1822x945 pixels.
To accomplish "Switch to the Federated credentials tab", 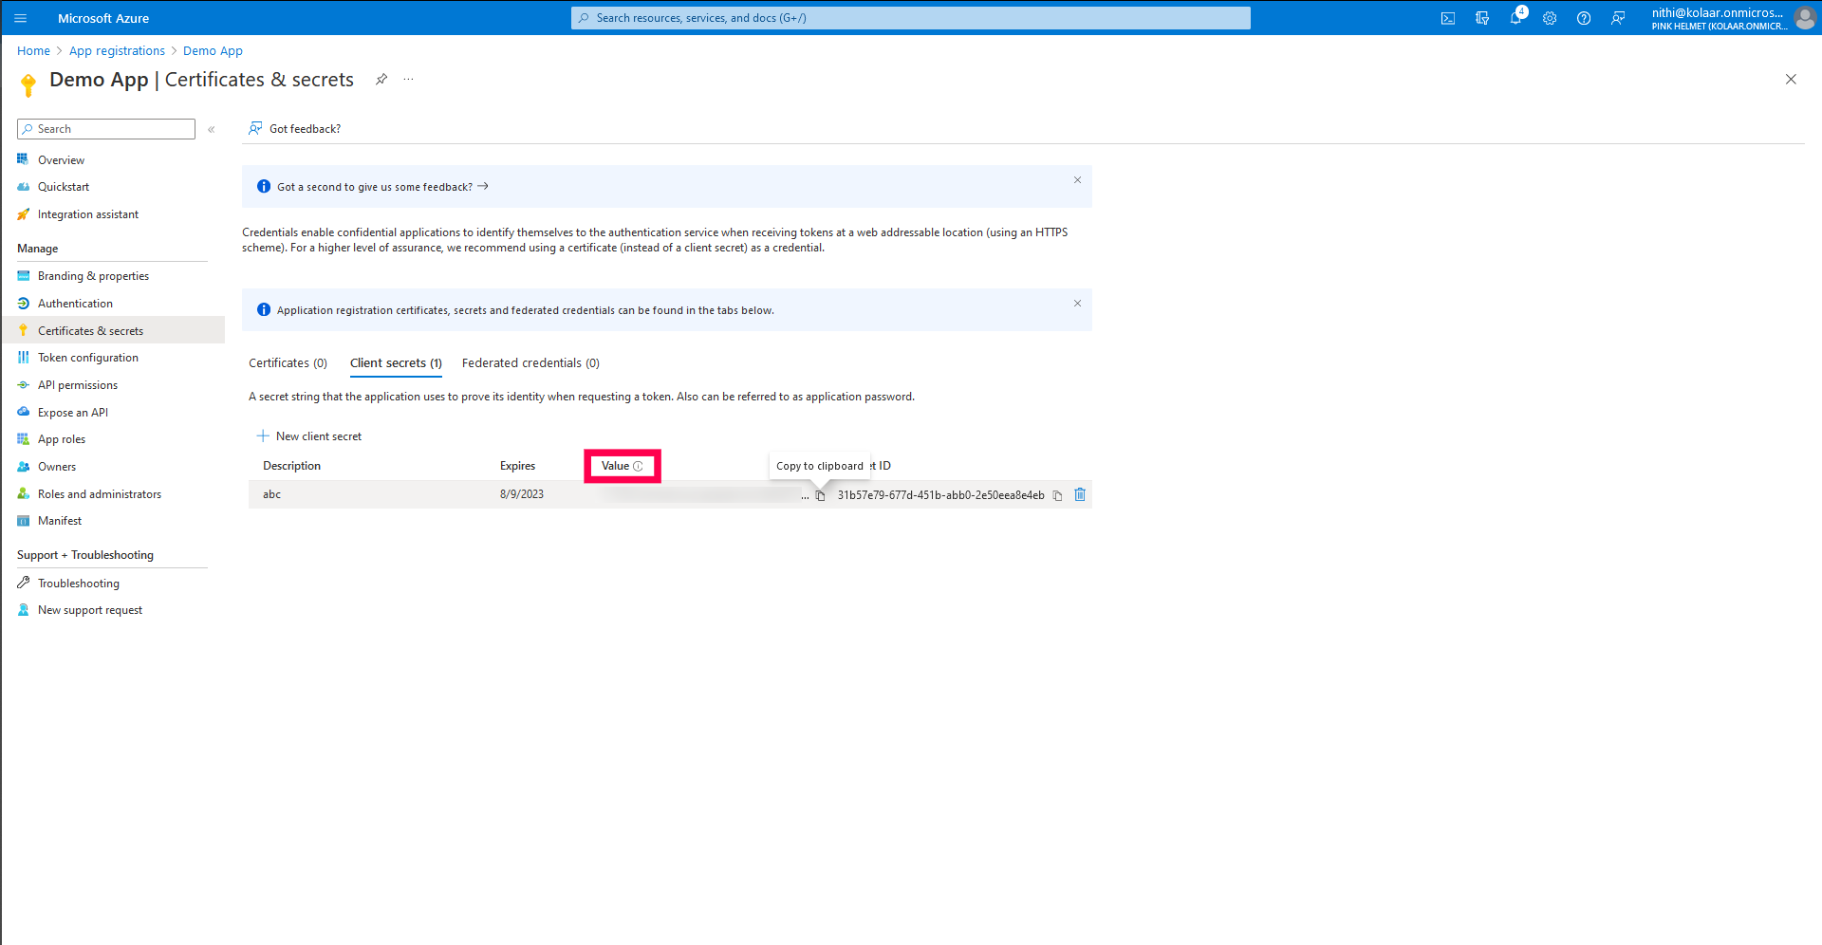I will (x=530, y=362).
